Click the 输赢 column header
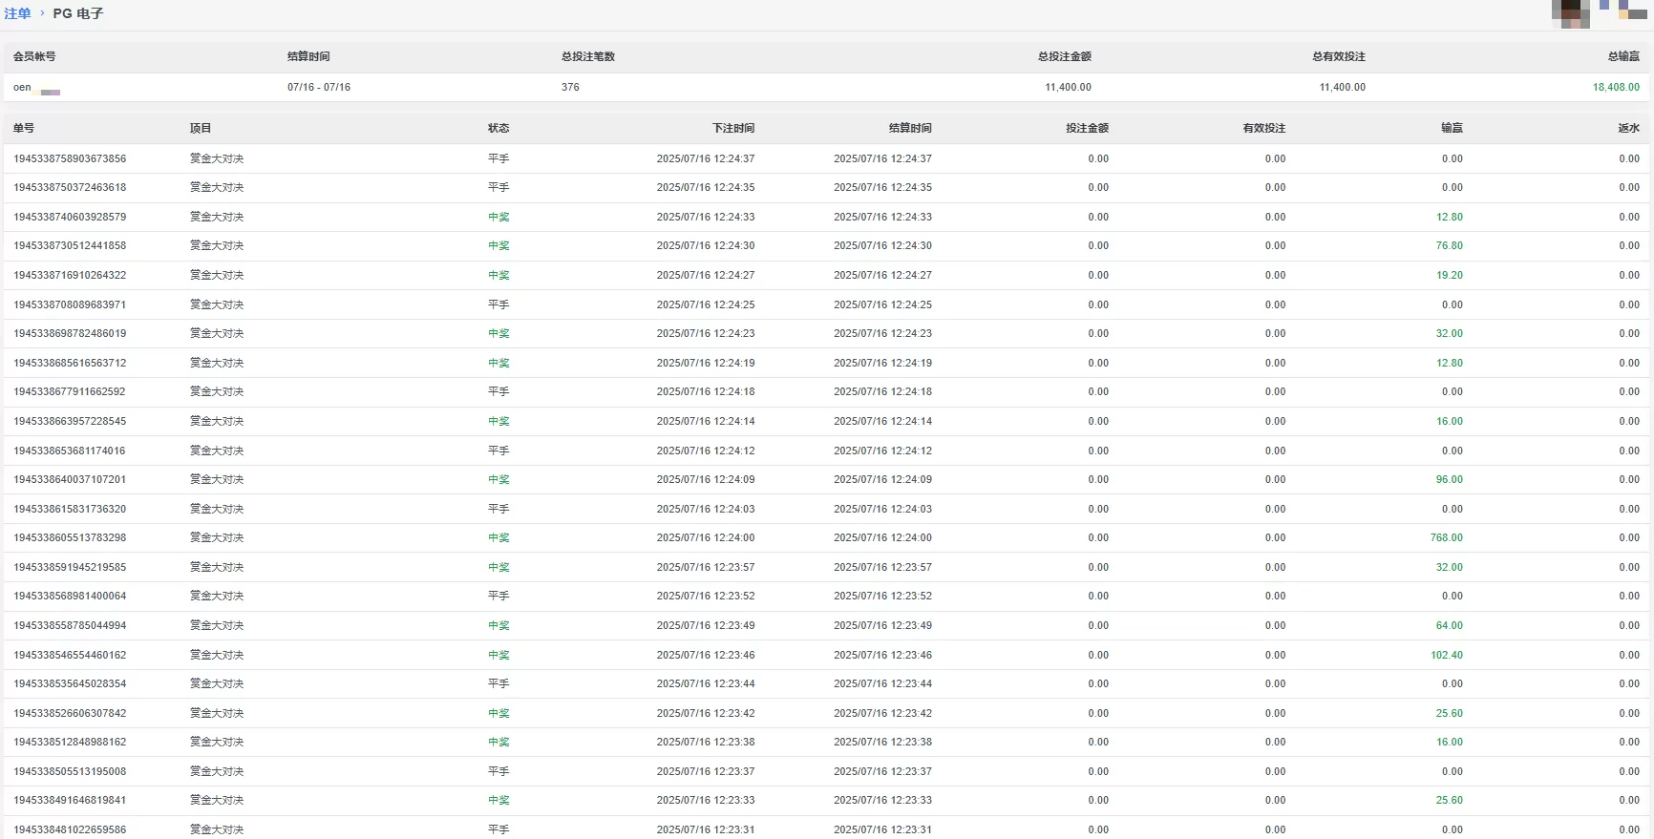 tap(1452, 128)
